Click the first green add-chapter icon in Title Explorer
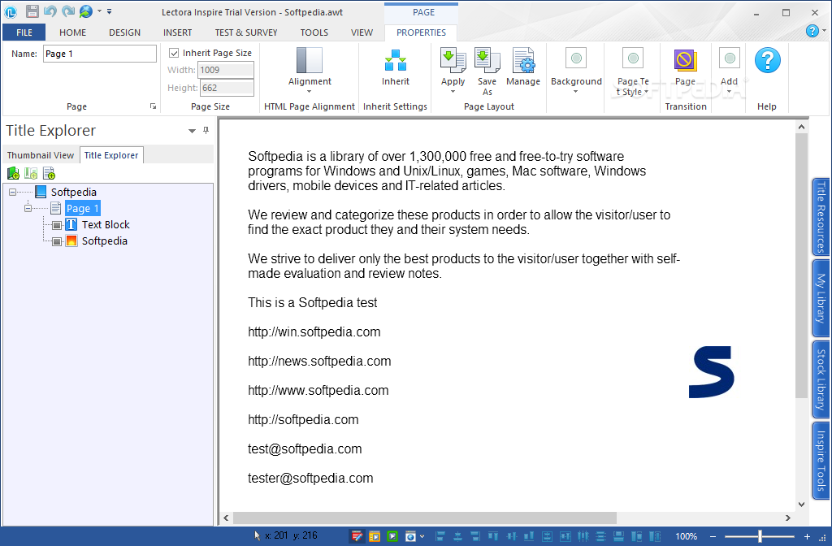Screen dimensions: 832x546 click(x=13, y=173)
